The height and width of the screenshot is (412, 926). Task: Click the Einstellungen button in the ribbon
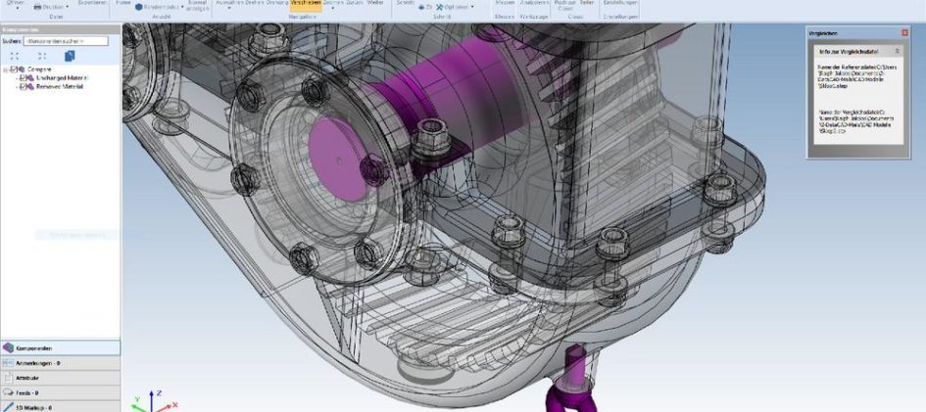click(619, 4)
